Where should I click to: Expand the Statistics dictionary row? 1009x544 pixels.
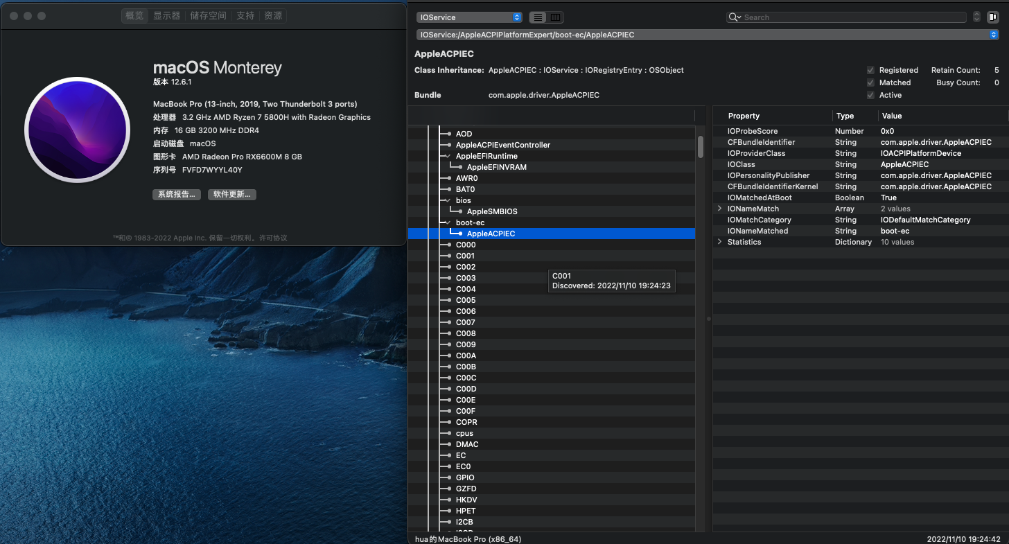[x=719, y=242]
